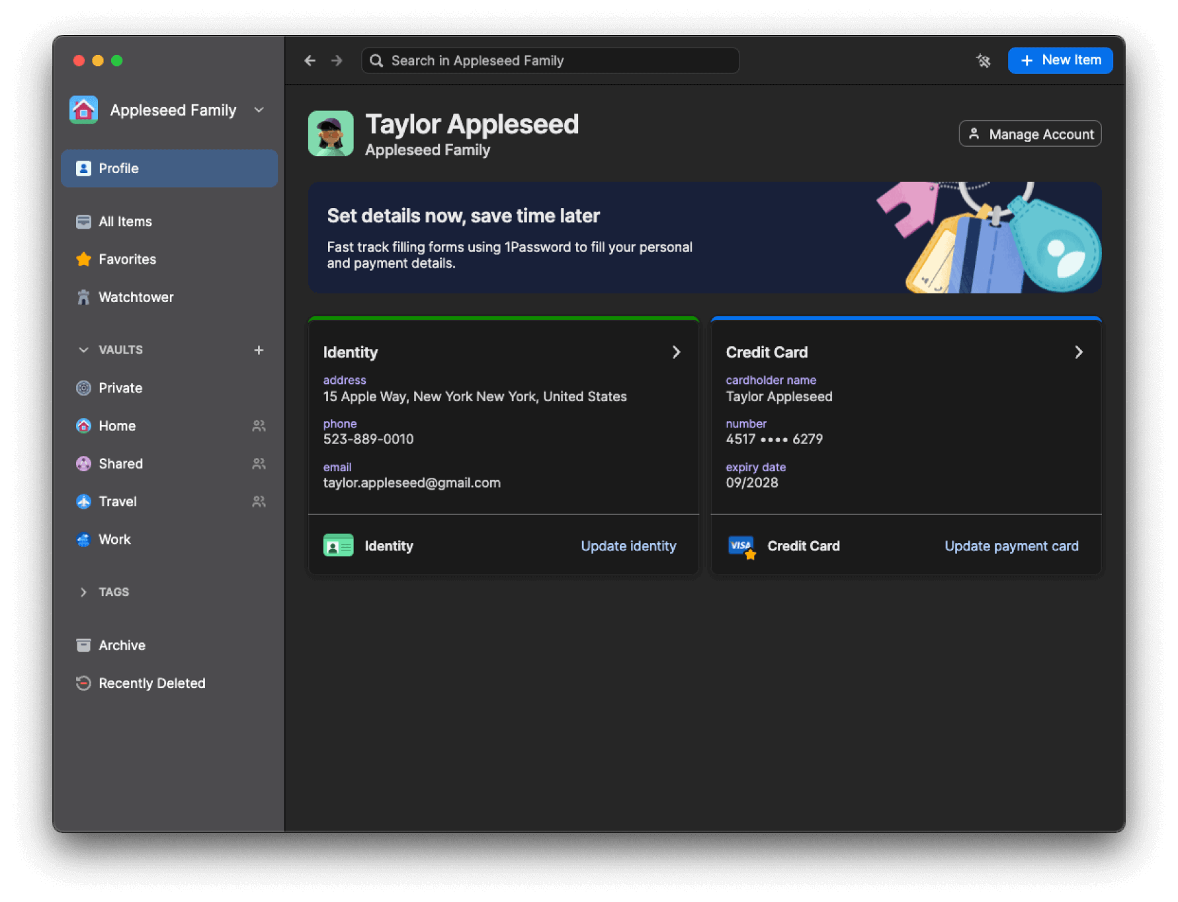This screenshot has height=902, width=1178.
Task: Select the Profile section
Action: pos(118,168)
